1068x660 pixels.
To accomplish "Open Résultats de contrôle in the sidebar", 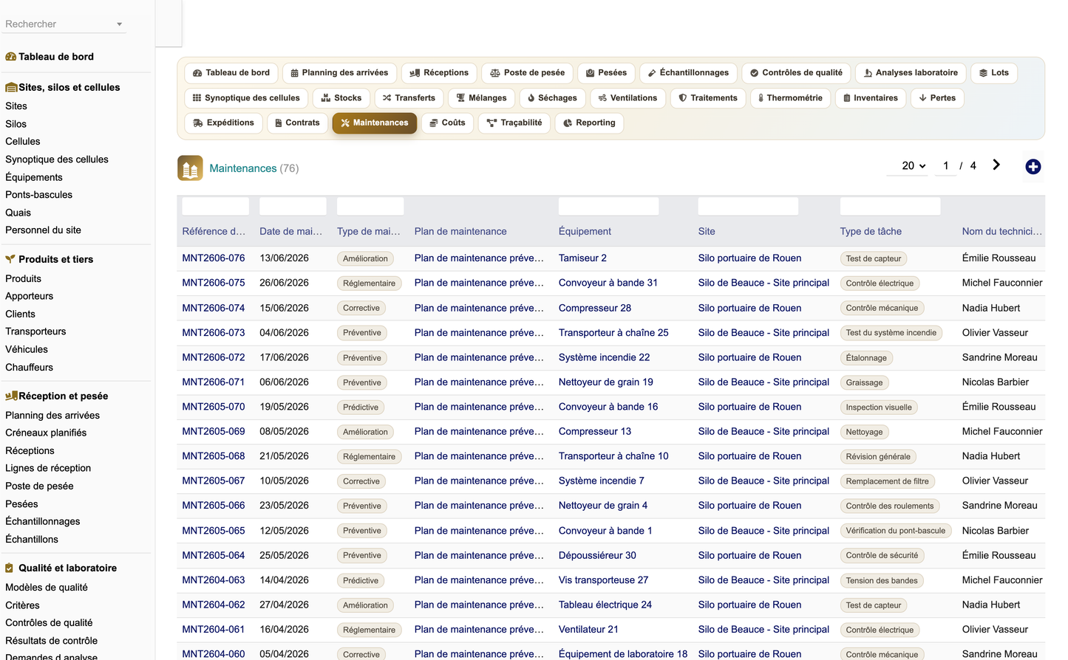I will click(52, 641).
